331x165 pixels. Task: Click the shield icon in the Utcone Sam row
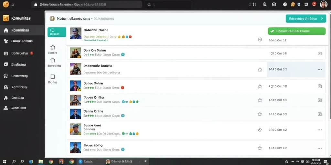(260, 130)
